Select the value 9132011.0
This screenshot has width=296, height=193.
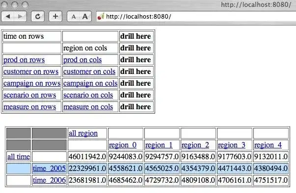point(270,157)
